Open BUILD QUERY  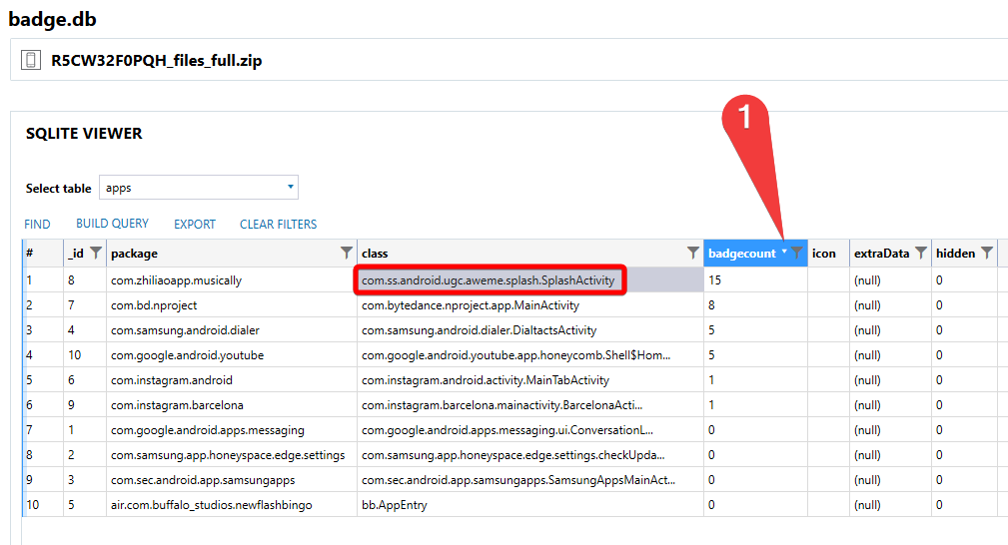point(113,224)
